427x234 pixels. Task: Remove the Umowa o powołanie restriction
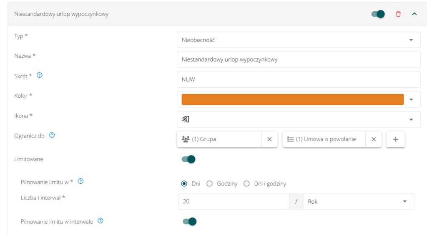point(374,139)
